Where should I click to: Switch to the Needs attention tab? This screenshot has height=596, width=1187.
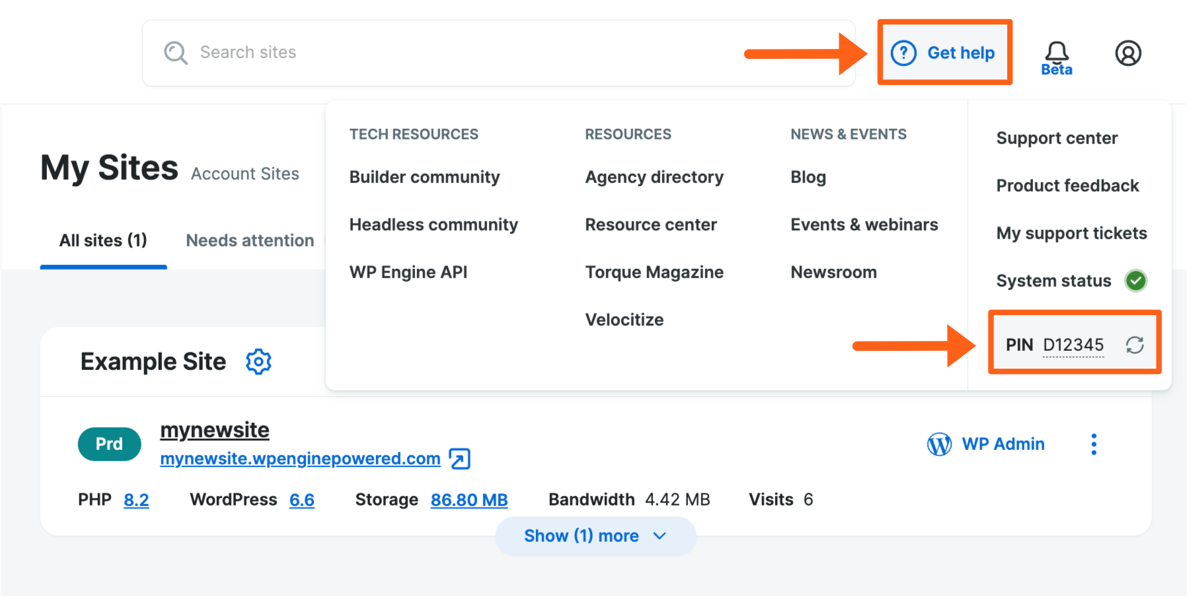pos(250,241)
